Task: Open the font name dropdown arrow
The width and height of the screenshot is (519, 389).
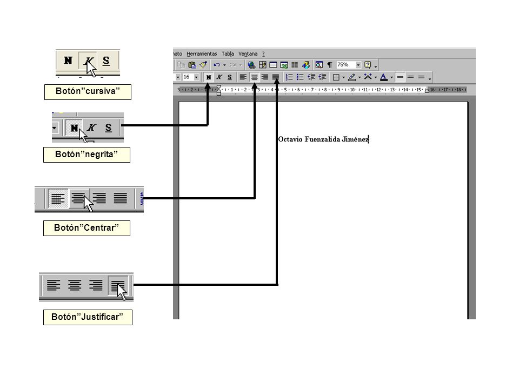Action: pyautogui.click(x=178, y=77)
